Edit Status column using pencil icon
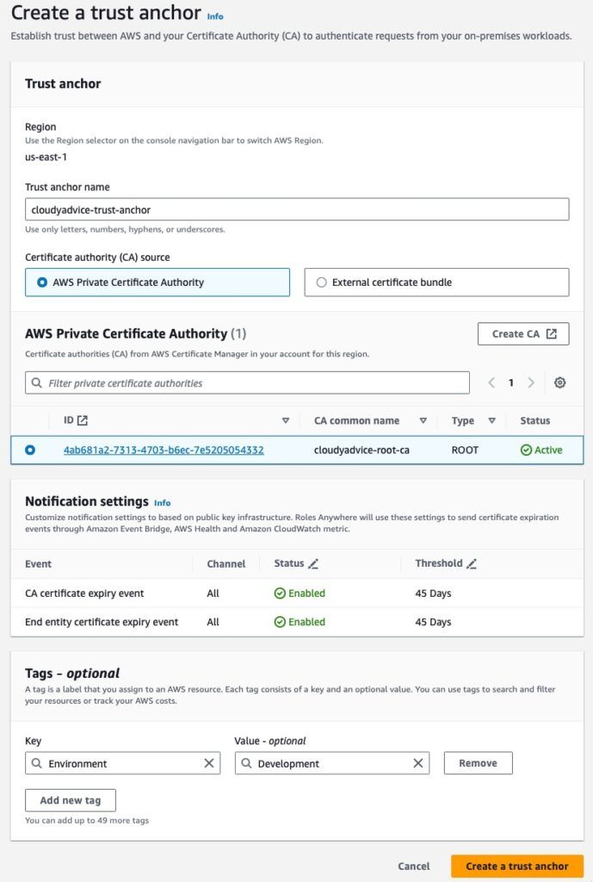This screenshot has height=882, width=593. coord(313,563)
